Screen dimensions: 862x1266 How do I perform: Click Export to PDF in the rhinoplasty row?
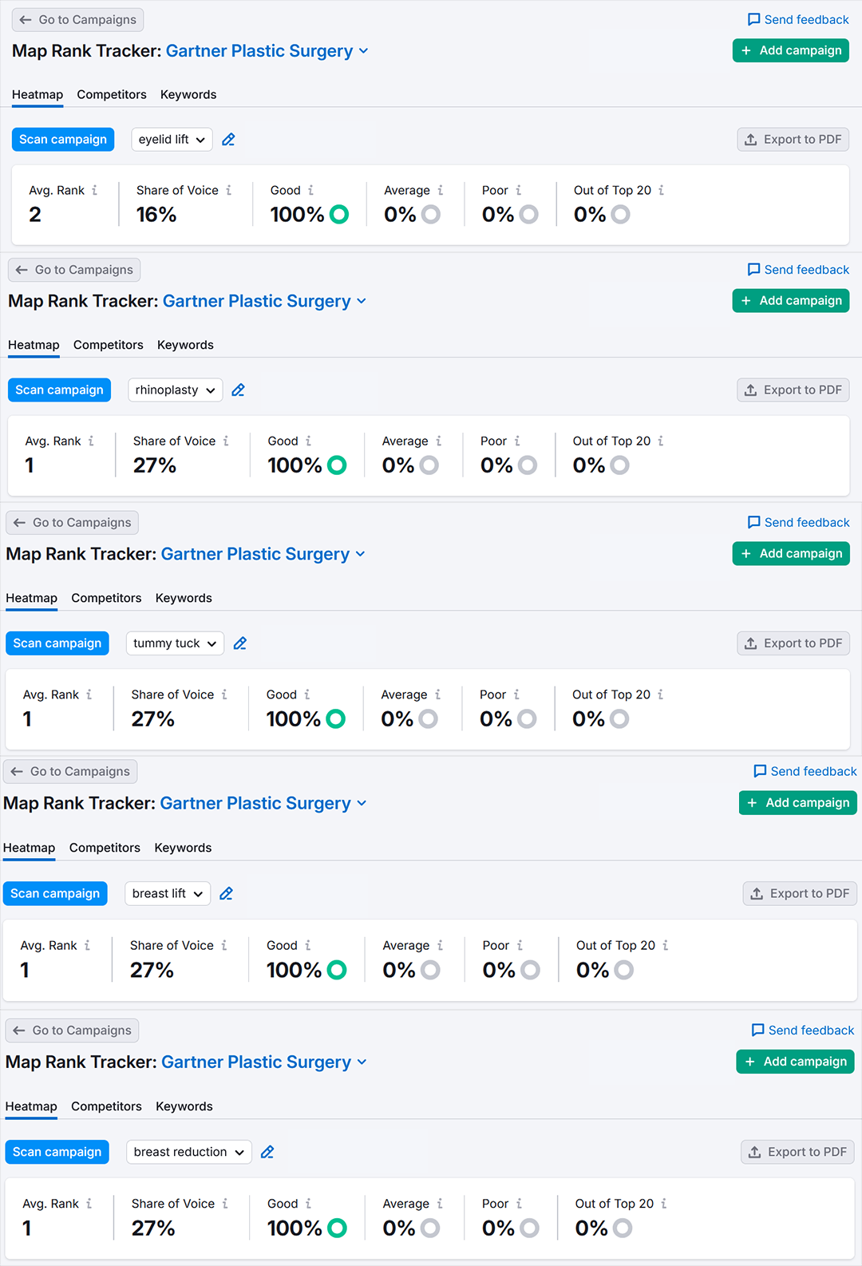click(793, 390)
